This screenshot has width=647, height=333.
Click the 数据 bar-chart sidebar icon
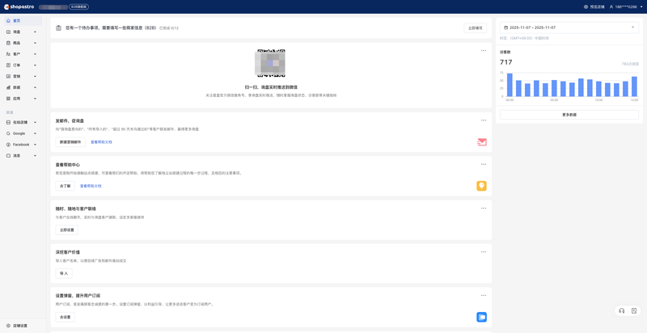9,87
